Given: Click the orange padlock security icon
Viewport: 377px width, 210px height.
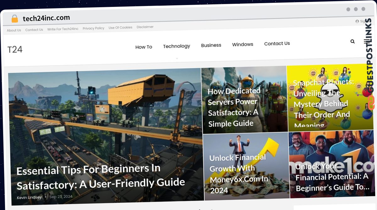Looking at the screenshot, I should click(15, 19).
